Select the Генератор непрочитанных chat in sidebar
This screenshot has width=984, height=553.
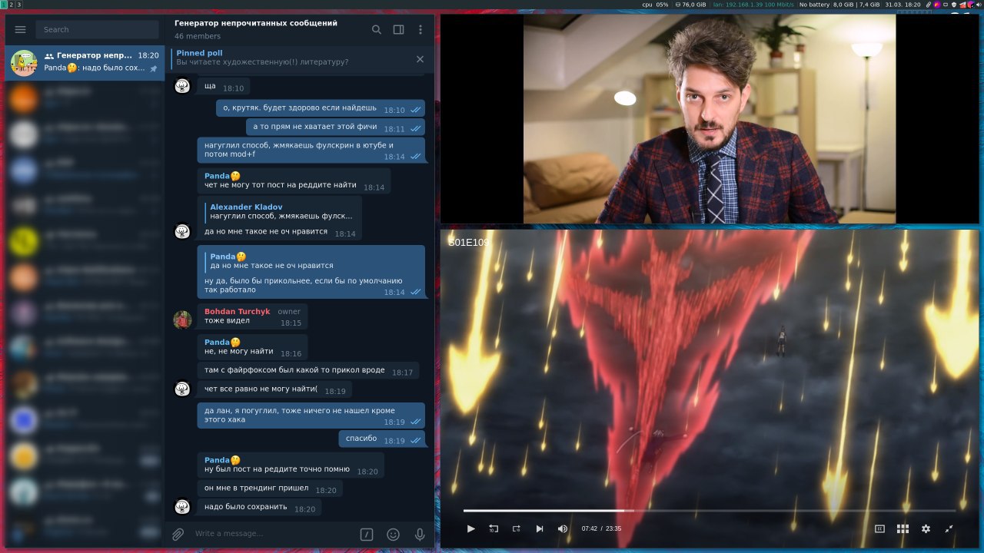[85, 61]
